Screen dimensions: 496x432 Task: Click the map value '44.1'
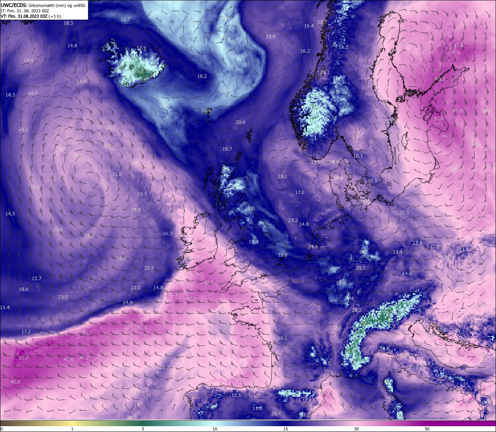446,136
